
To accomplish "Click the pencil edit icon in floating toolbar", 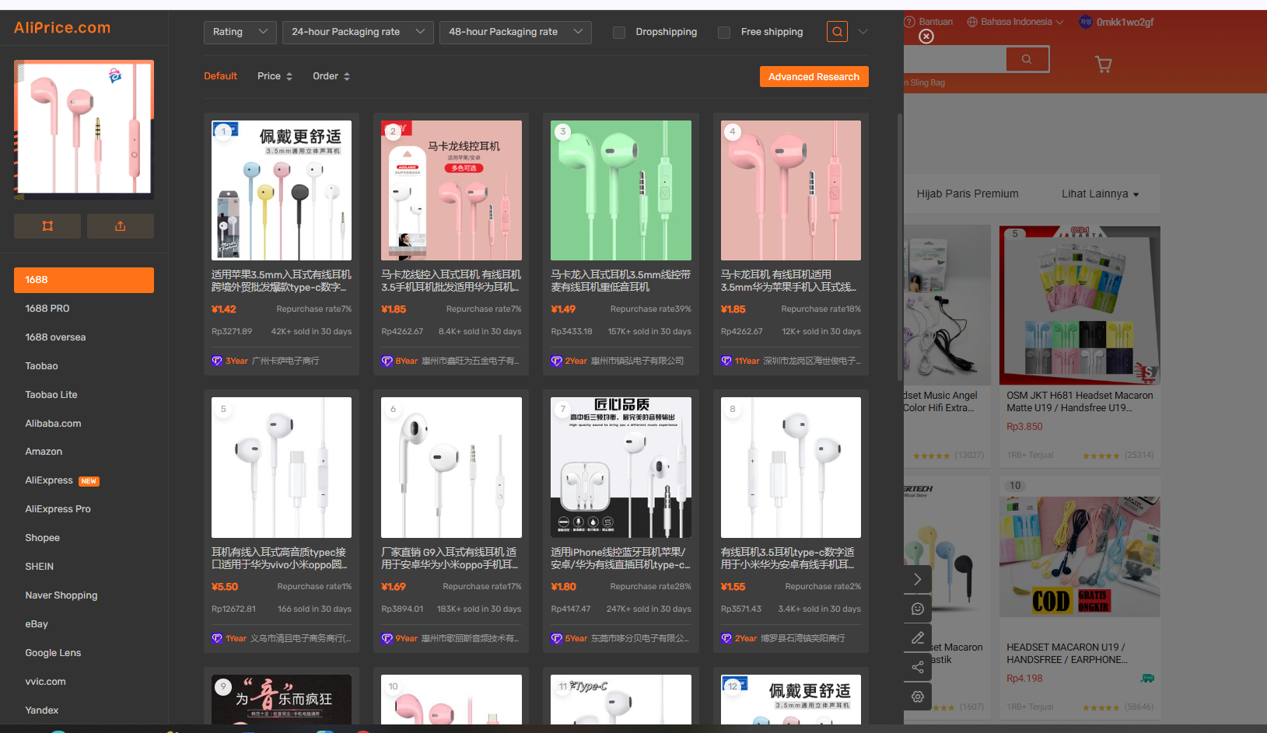I will [x=918, y=638].
